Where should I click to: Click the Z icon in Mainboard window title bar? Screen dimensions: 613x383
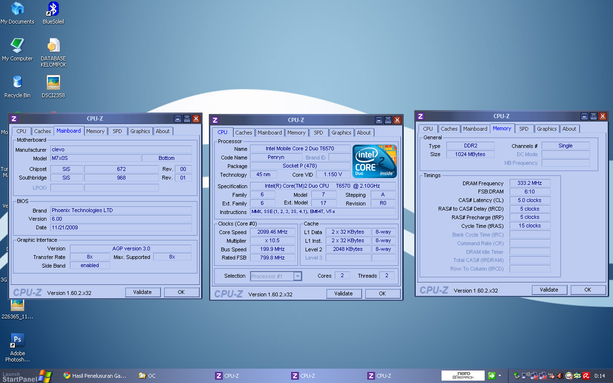[14, 119]
